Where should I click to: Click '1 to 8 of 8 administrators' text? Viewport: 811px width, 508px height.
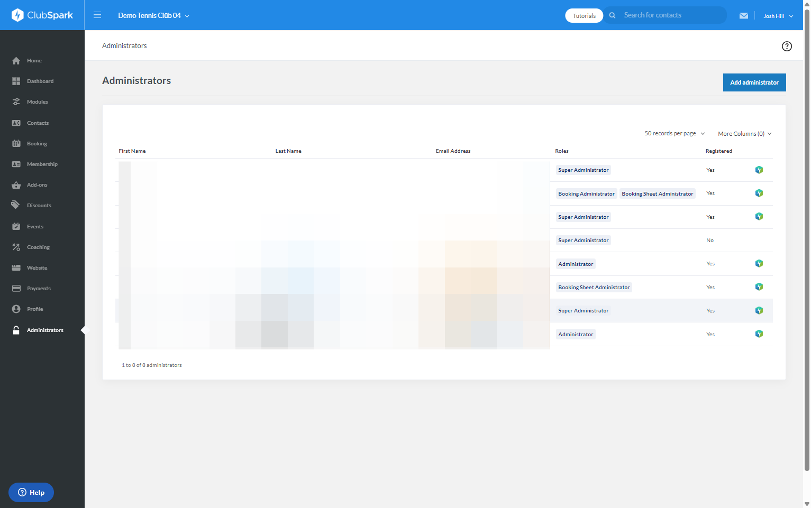tap(152, 365)
